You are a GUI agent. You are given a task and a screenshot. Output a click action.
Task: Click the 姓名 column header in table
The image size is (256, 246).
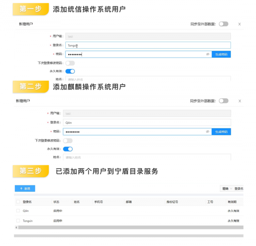click(x=76, y=202)
